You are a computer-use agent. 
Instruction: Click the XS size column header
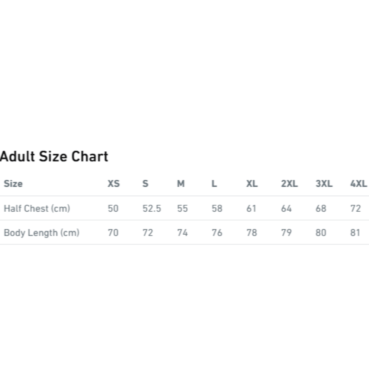[x=113, y=184]
